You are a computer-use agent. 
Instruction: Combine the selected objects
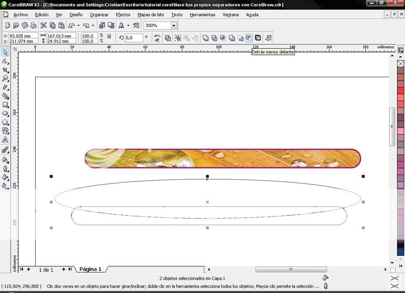(x=168, y=38)
